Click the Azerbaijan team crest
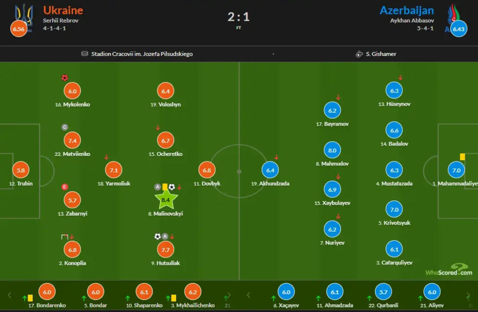 [452, 13]
